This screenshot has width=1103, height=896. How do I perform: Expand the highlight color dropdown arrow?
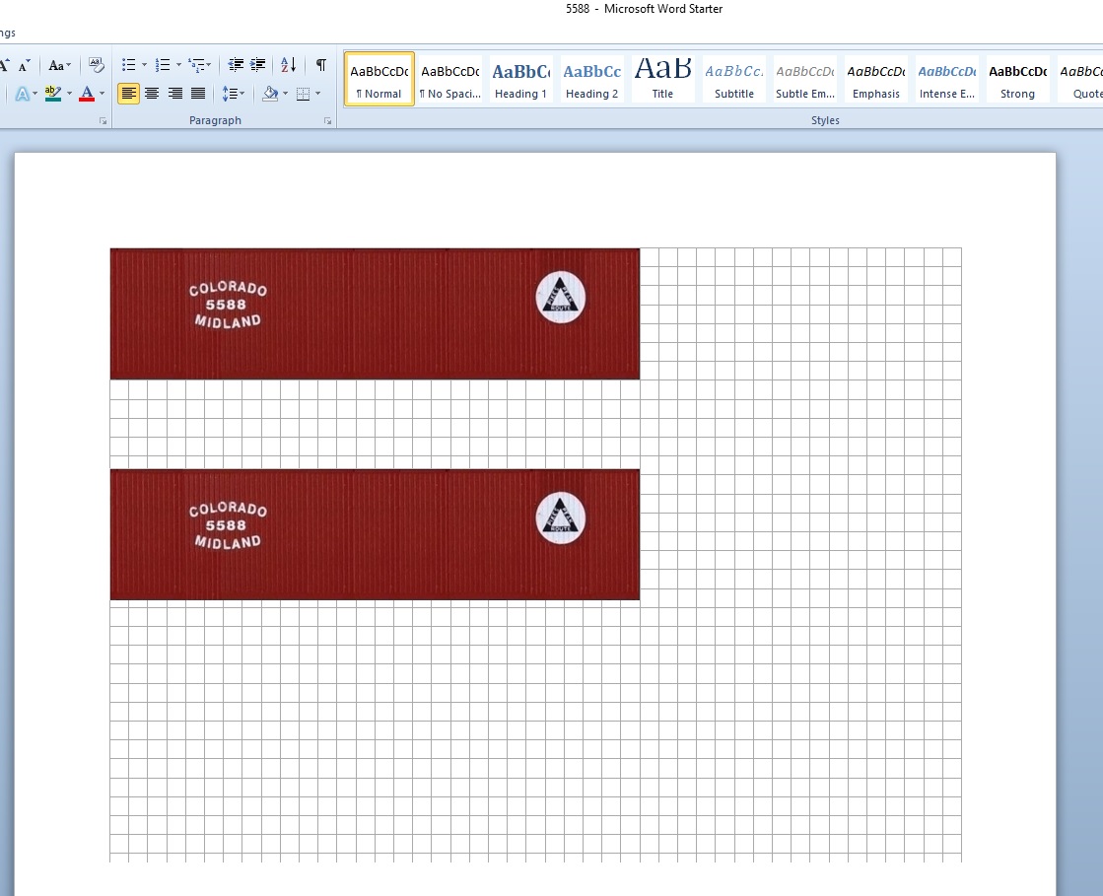point(69,94)
